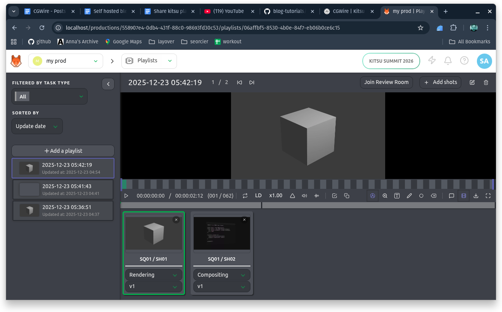Play the playlist preview
Image resolution: width=502 pixels, height=312 pixels.
126,196
